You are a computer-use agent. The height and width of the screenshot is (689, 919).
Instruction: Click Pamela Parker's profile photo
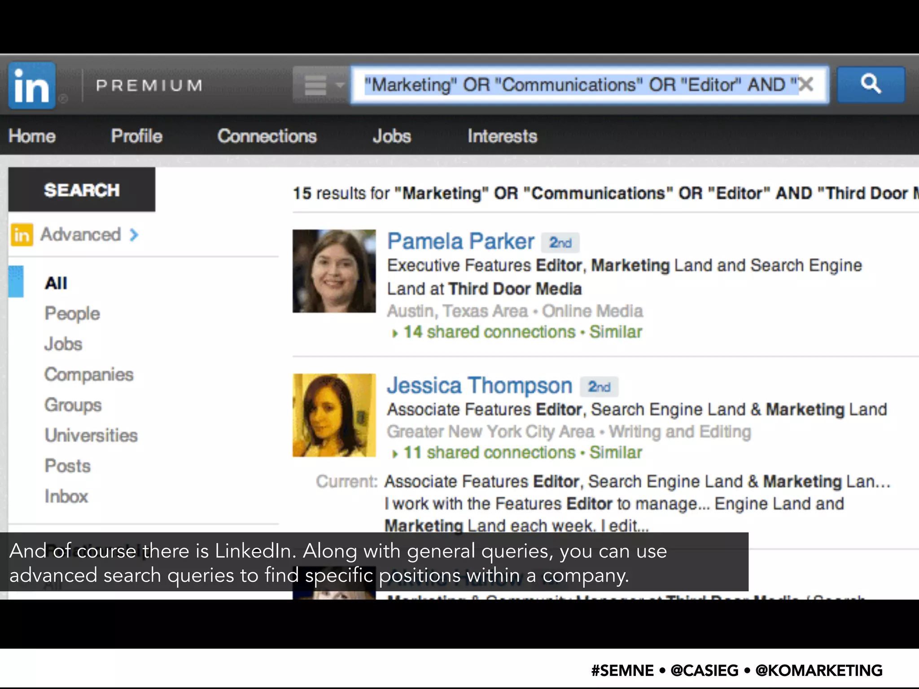[x=334, y=271]
